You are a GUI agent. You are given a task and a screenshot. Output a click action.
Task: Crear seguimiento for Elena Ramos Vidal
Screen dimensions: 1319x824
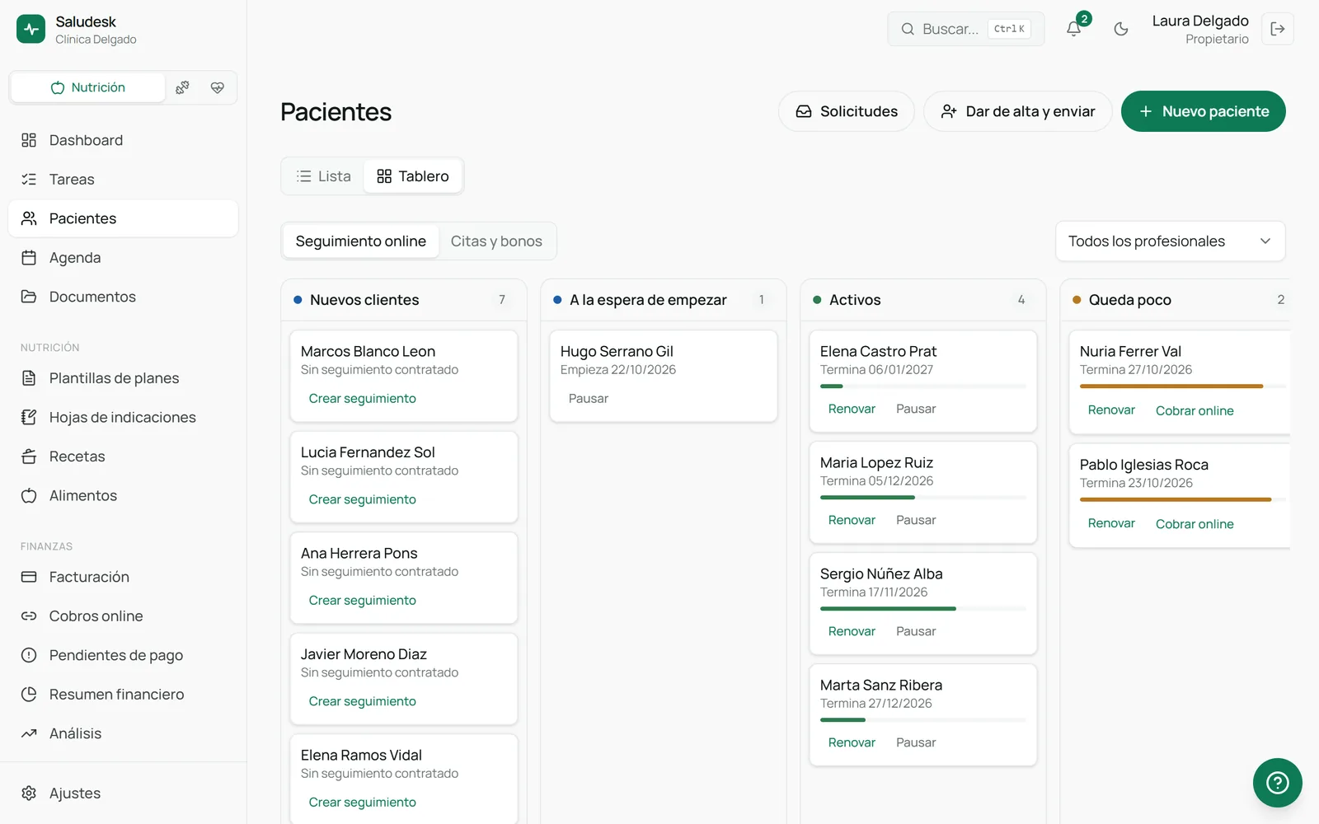click(x=363, y=803)
